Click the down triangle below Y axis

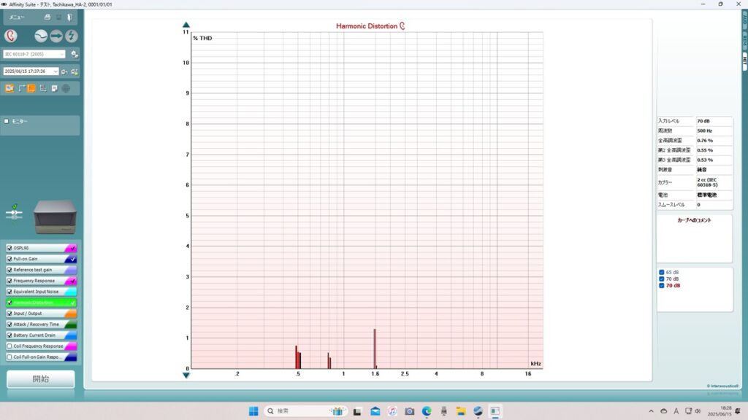pyautogui.click(x=186, y=376)
